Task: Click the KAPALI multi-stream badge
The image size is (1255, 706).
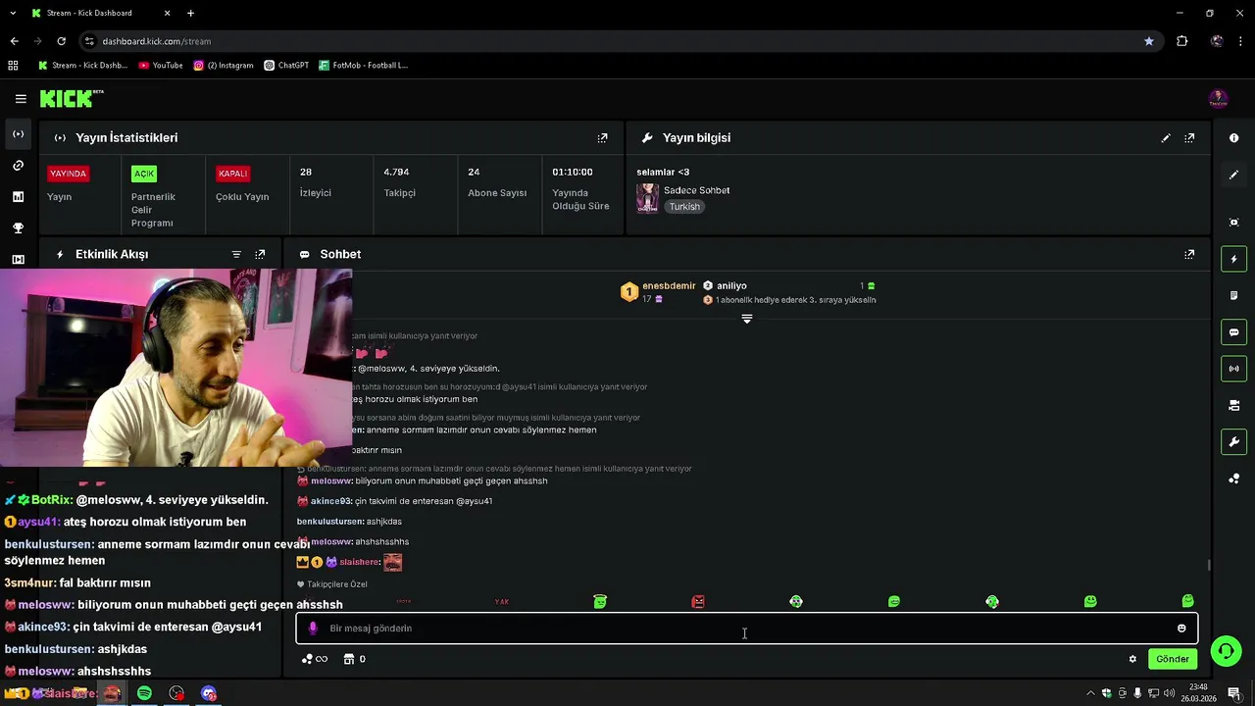Action: 233,174
